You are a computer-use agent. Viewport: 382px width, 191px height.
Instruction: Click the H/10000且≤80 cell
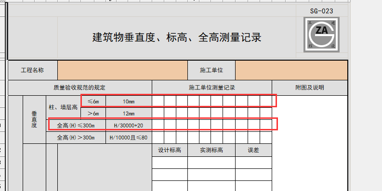pyautogui.click(x=129, y=138)
